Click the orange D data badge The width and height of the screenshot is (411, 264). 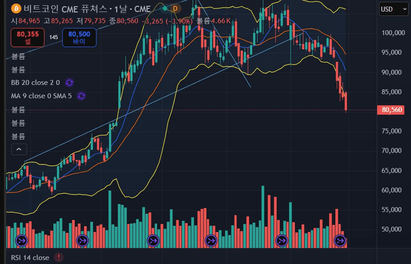point(175,8)
